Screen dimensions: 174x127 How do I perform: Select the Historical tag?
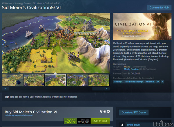(150, 82)
